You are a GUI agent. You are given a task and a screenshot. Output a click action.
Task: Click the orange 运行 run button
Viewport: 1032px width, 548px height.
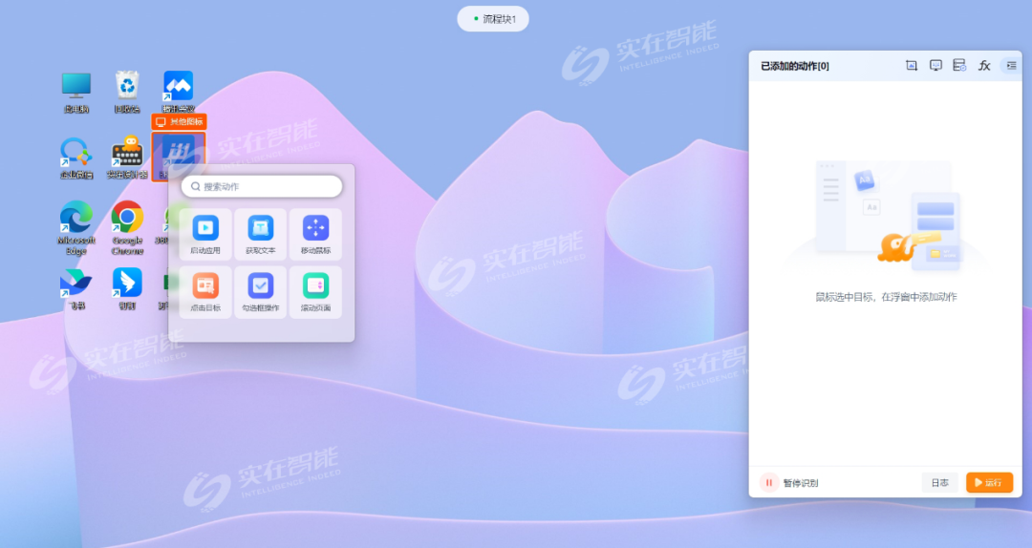pos(989,482)
